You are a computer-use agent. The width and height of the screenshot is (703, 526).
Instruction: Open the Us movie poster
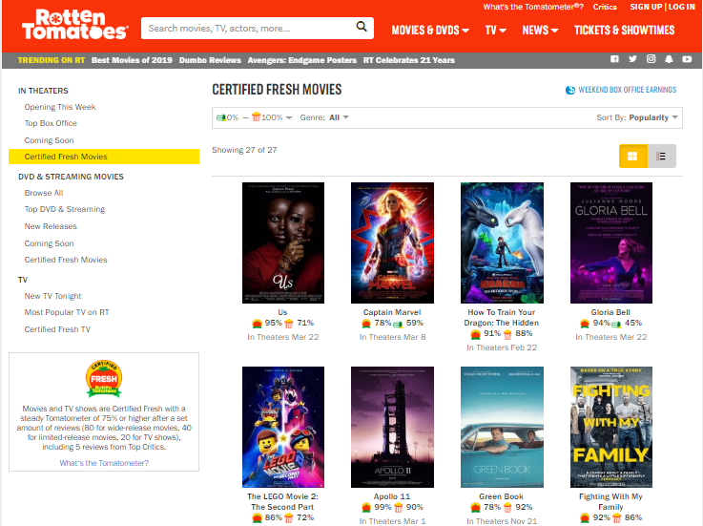pos(283,242)
